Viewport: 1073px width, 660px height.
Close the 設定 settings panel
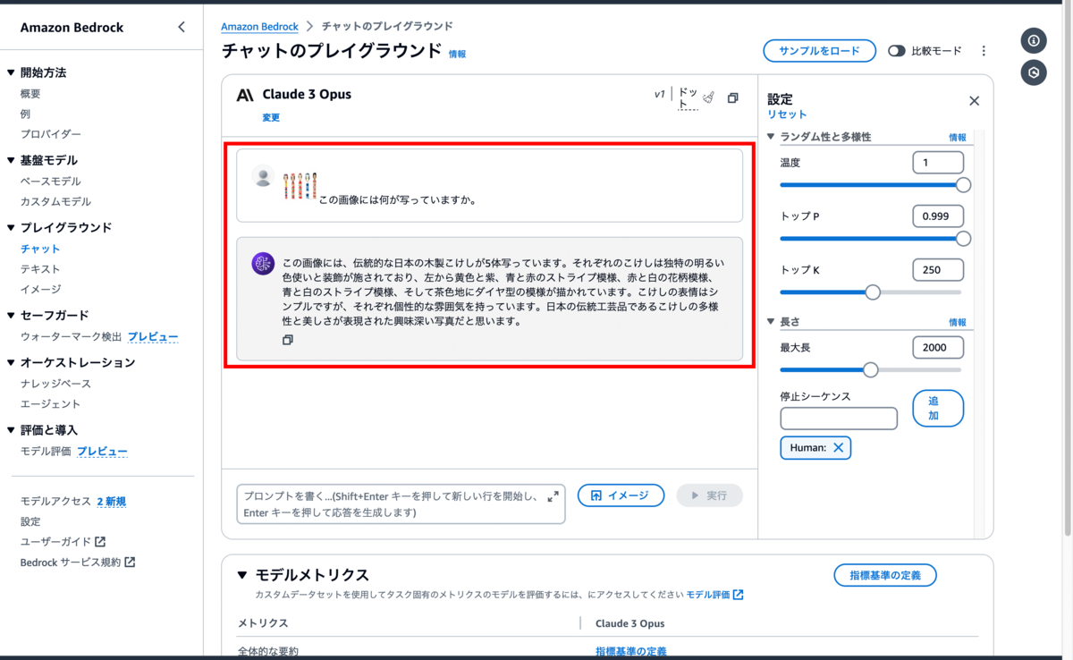click(974, 101)
